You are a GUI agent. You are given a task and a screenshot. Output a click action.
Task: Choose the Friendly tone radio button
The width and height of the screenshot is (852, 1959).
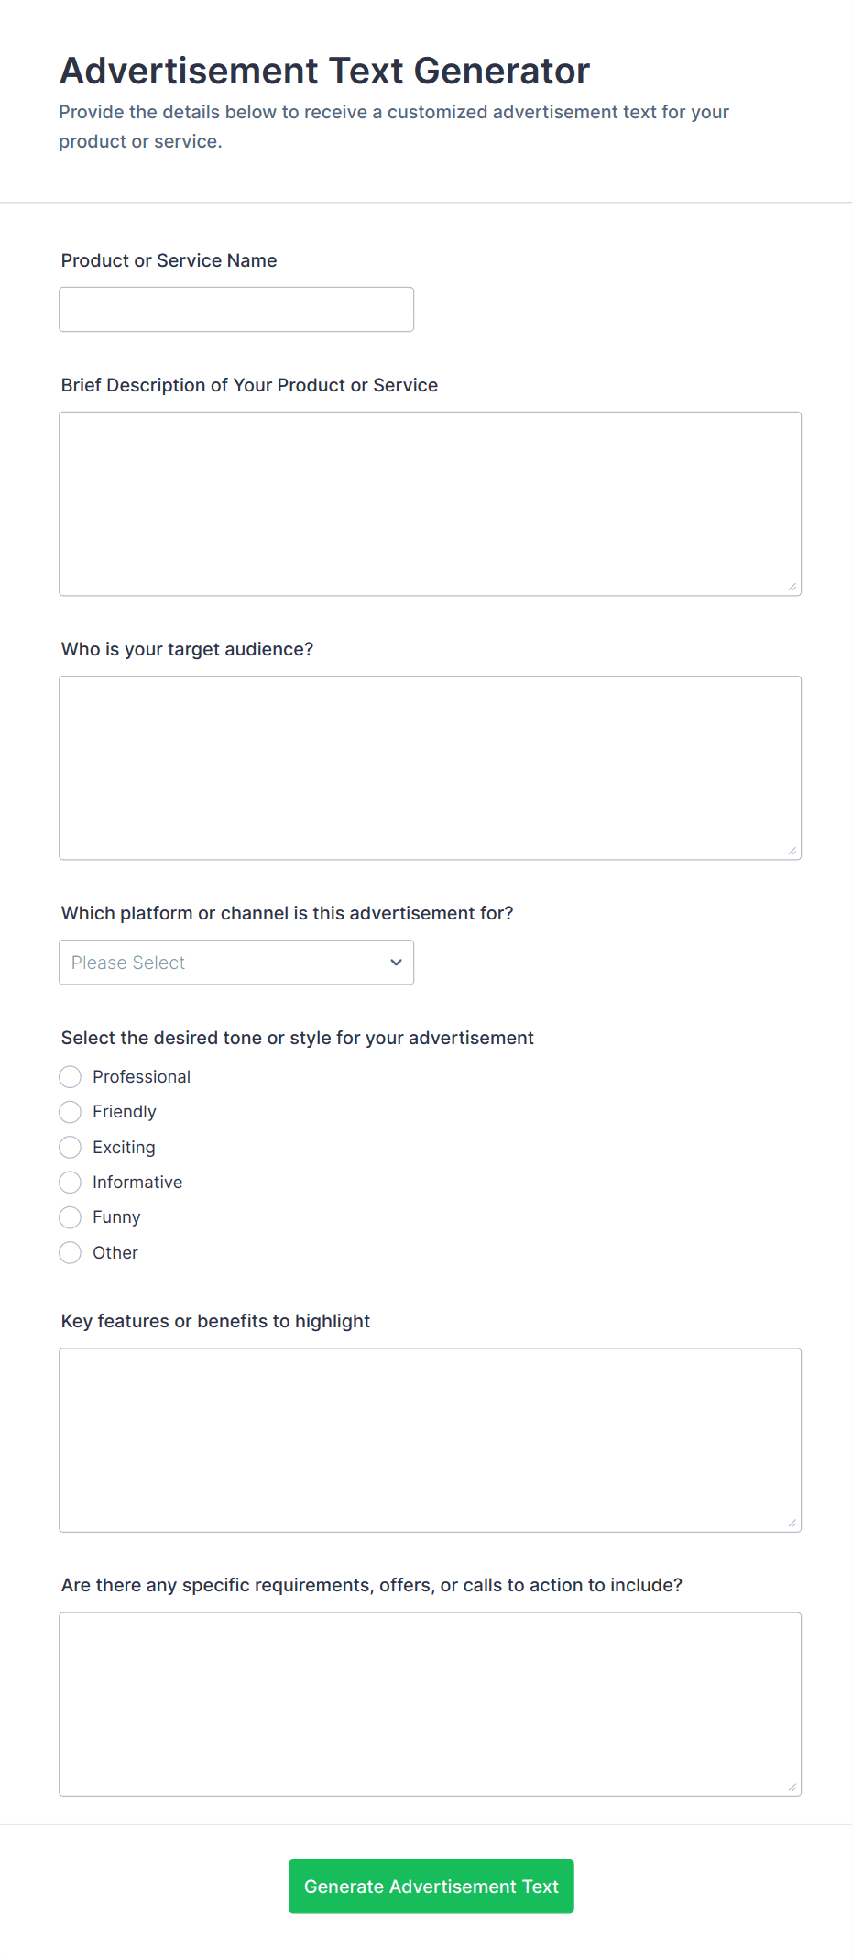point(71,1112)
